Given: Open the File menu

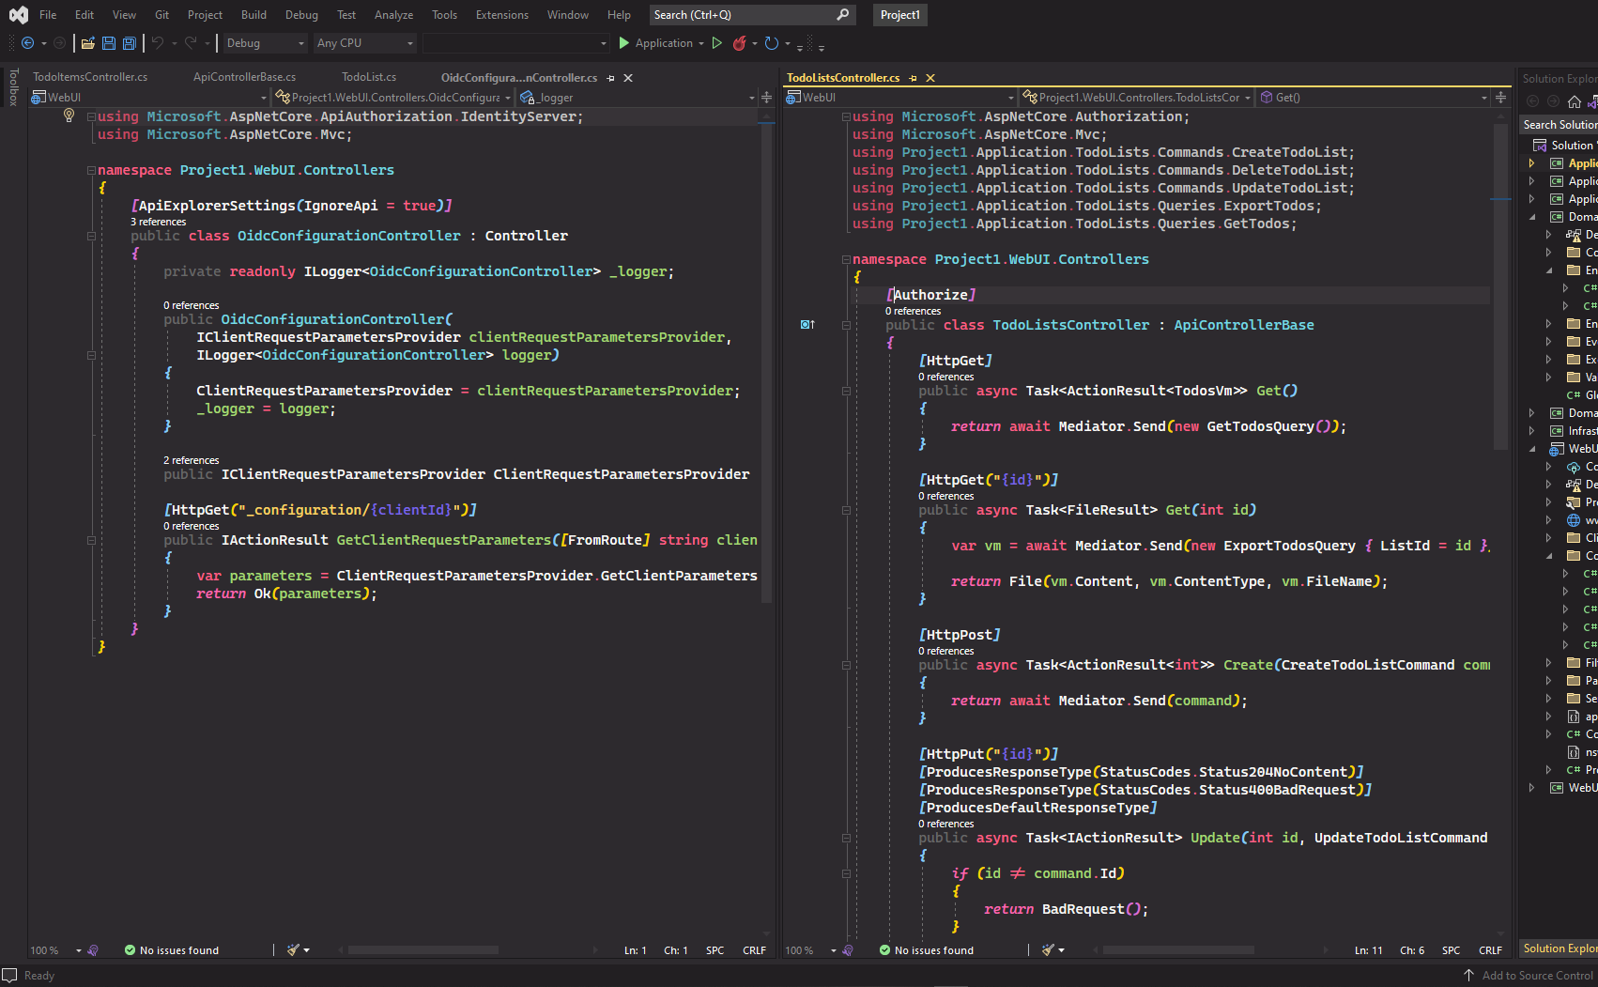Looking at the screenshot, I should point(48,15).
